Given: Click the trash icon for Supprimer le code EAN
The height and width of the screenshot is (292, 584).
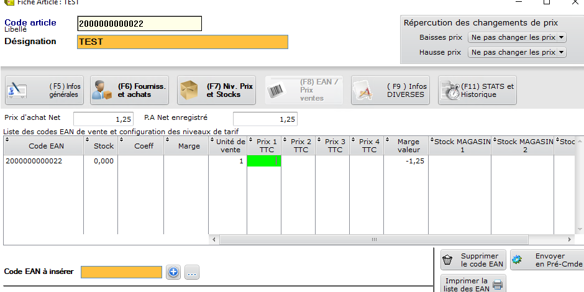Looking at the screenshot, I should point(447,260).
